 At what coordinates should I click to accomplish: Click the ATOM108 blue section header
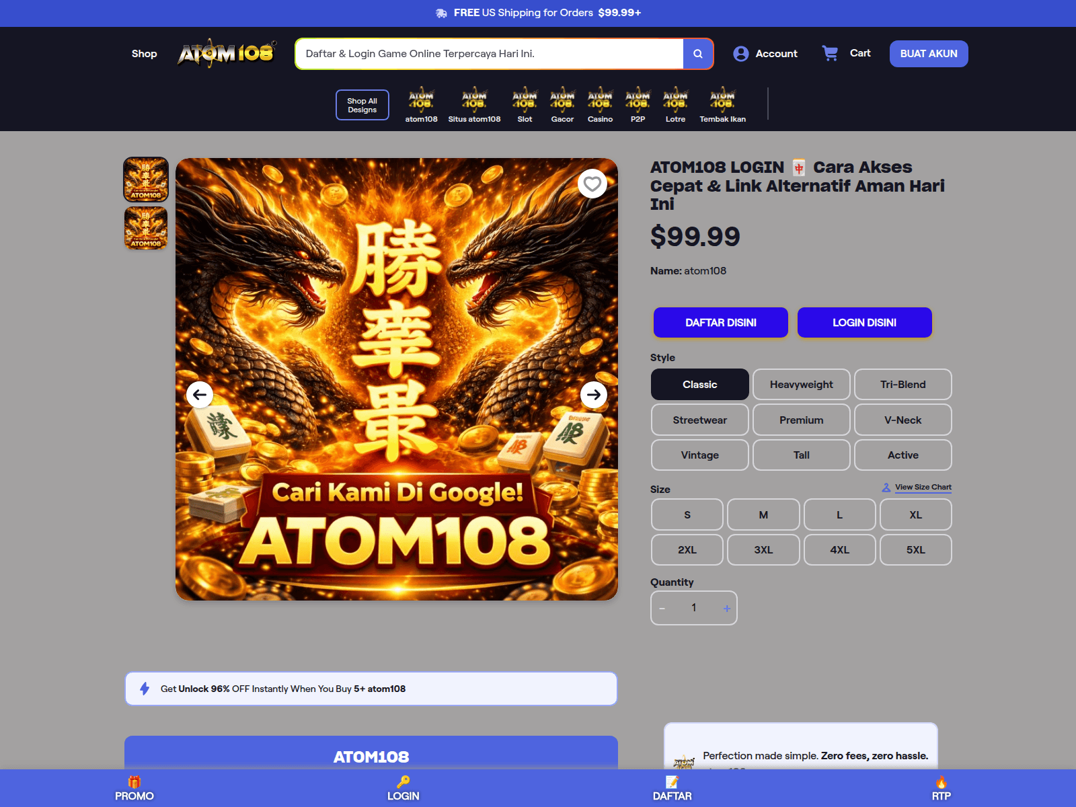[371, 753]
